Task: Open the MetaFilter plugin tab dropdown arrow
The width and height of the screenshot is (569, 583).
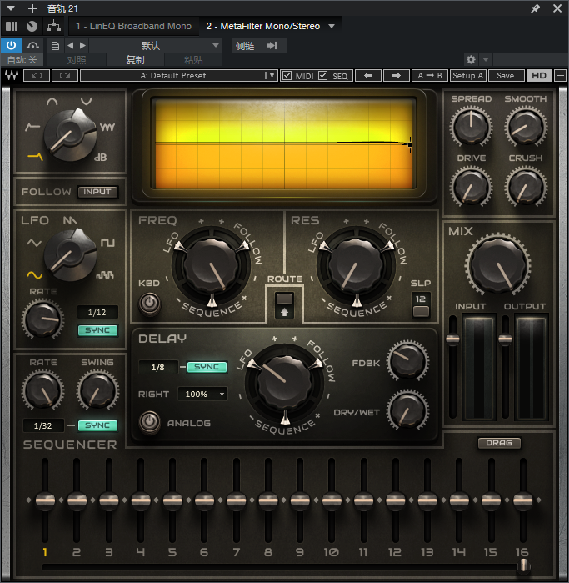Action: pyautogui.click(x=332, y=26)
